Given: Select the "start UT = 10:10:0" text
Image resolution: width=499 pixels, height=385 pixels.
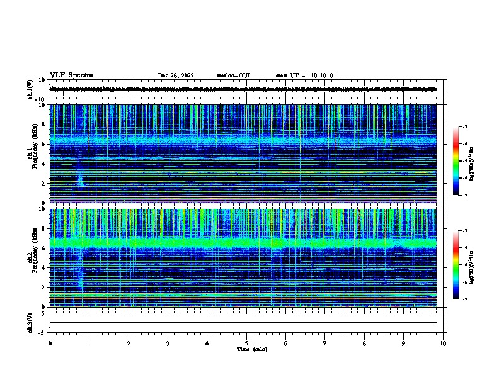Looking at the screenshot, I should (x=304, y=75).
